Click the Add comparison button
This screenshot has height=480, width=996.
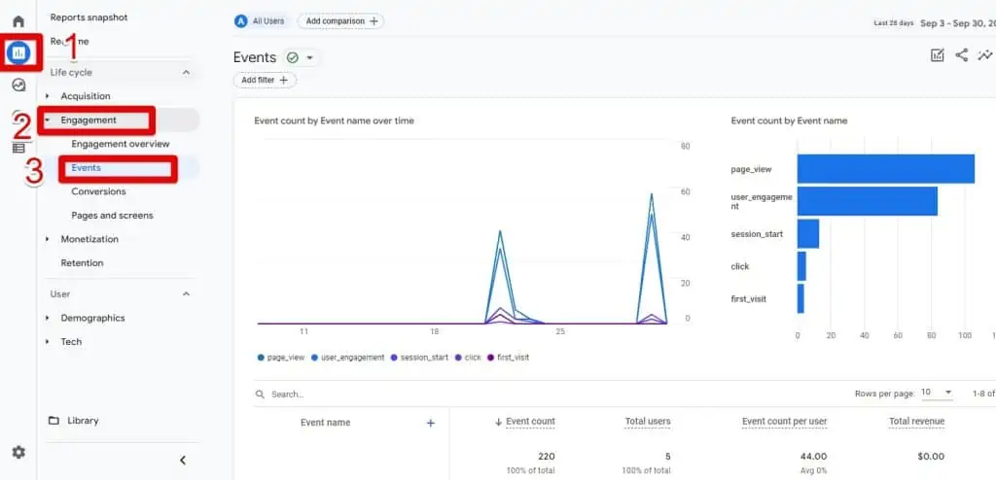pos(340,21)
